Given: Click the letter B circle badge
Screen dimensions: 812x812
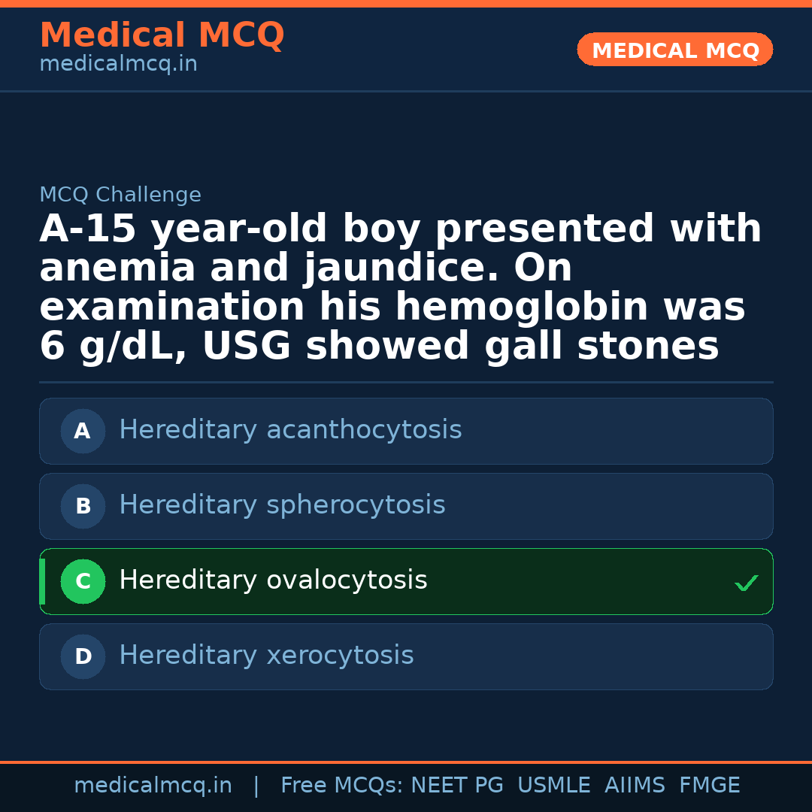Looking at the screenshot, I should [x=83, y=507].
